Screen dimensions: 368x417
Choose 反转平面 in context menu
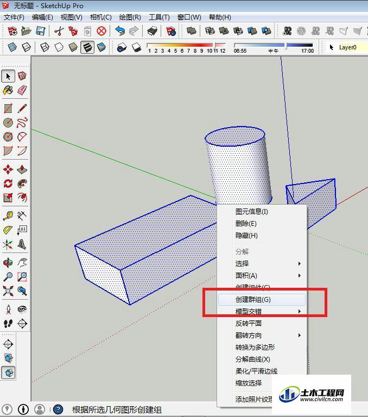pos(262,324)
